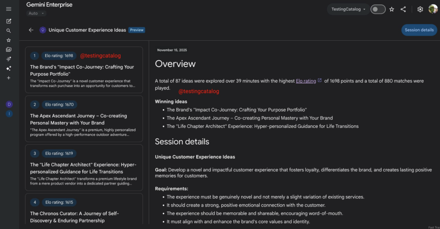Open search from the left sidebar
The image size is (440, 229).
tap(9, 31)
